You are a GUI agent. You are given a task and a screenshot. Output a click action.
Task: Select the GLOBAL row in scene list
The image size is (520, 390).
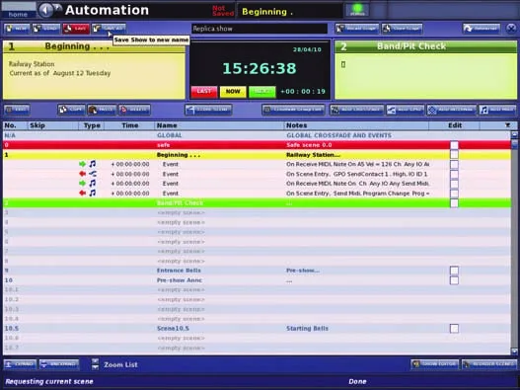[x=257, y=135]
